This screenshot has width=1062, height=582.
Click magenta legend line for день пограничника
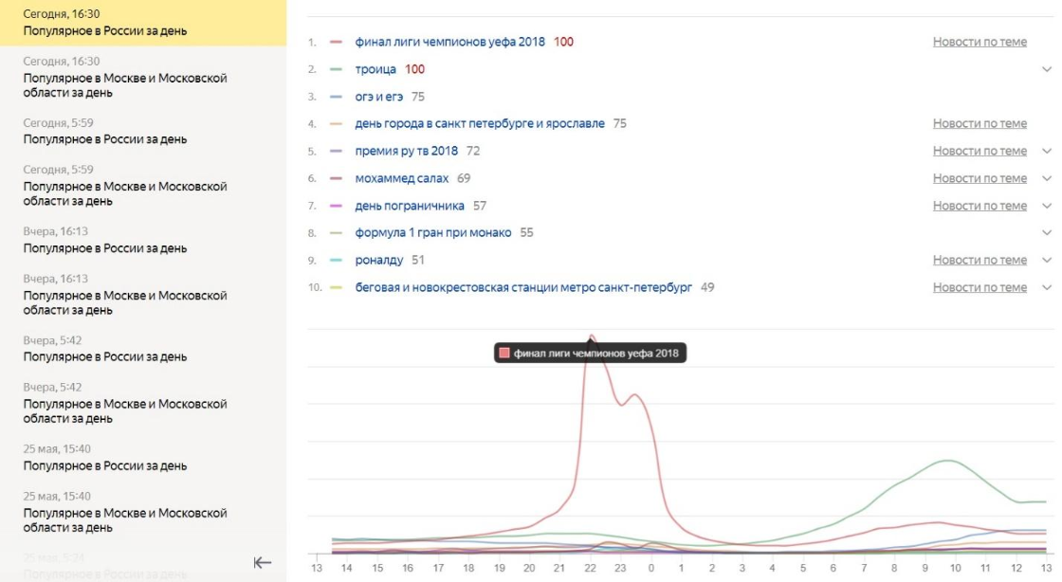coord(336,206)
